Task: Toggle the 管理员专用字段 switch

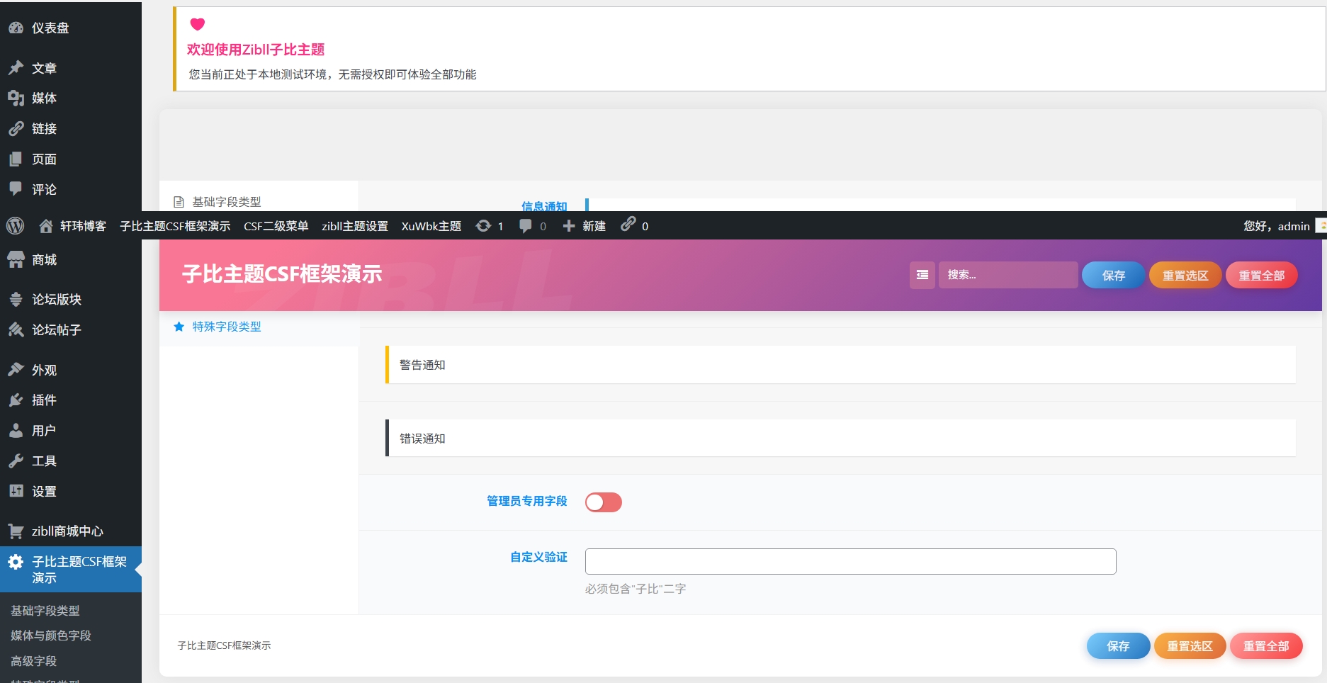Action: click(603, 502)
